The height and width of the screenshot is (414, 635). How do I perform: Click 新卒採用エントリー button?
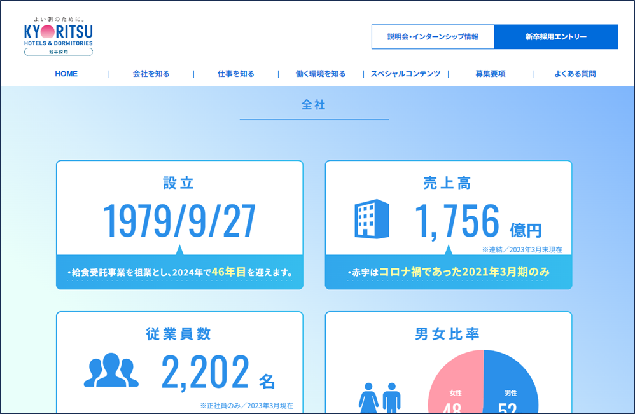coord(555,37)
